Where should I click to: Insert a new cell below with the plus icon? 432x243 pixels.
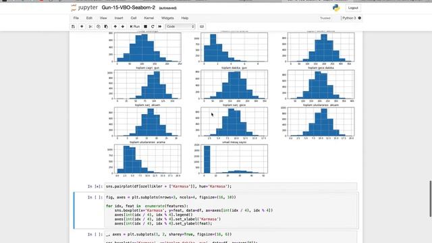pyautogui.click(x=82, y=26)
